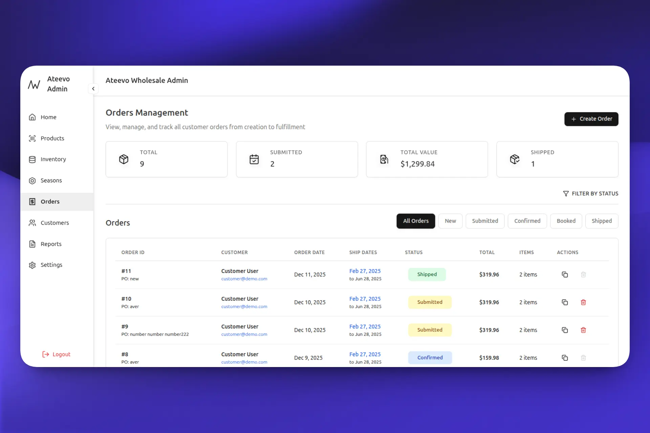Image resolution: width=650 pixels, height=433 pixels.
Task: Filter orders by New
Action: point(450,221)
